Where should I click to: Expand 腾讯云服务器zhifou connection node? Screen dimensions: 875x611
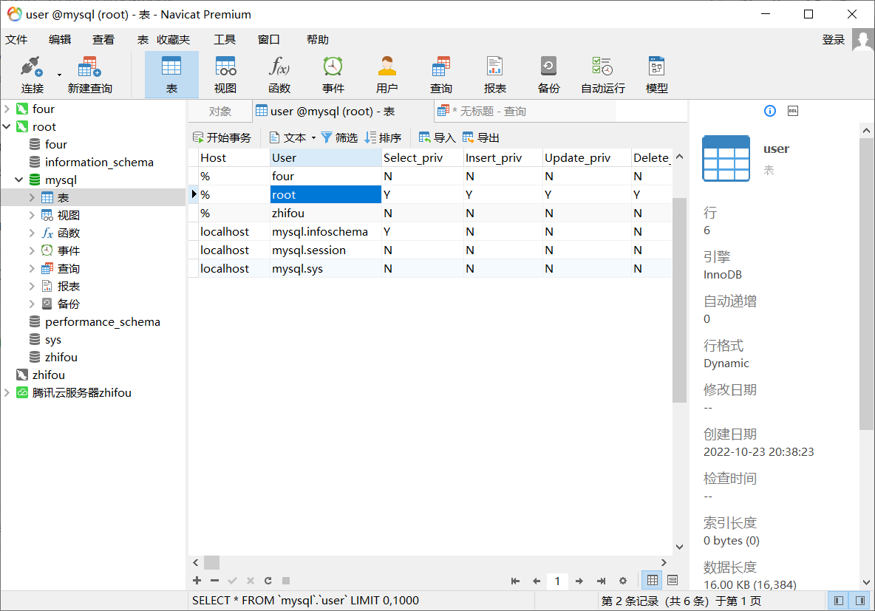[x=7, y=393]
